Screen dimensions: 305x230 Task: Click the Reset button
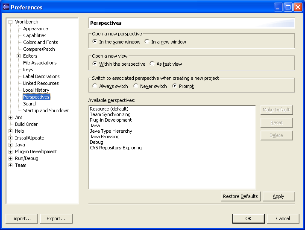pyautogui.click(x=276, y=122)
